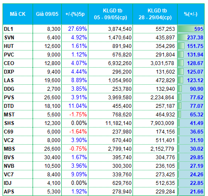The height and width of the screenshot is (196, 208).
Task: Click the DL1 stock code cell
Action: click(18, 29)
